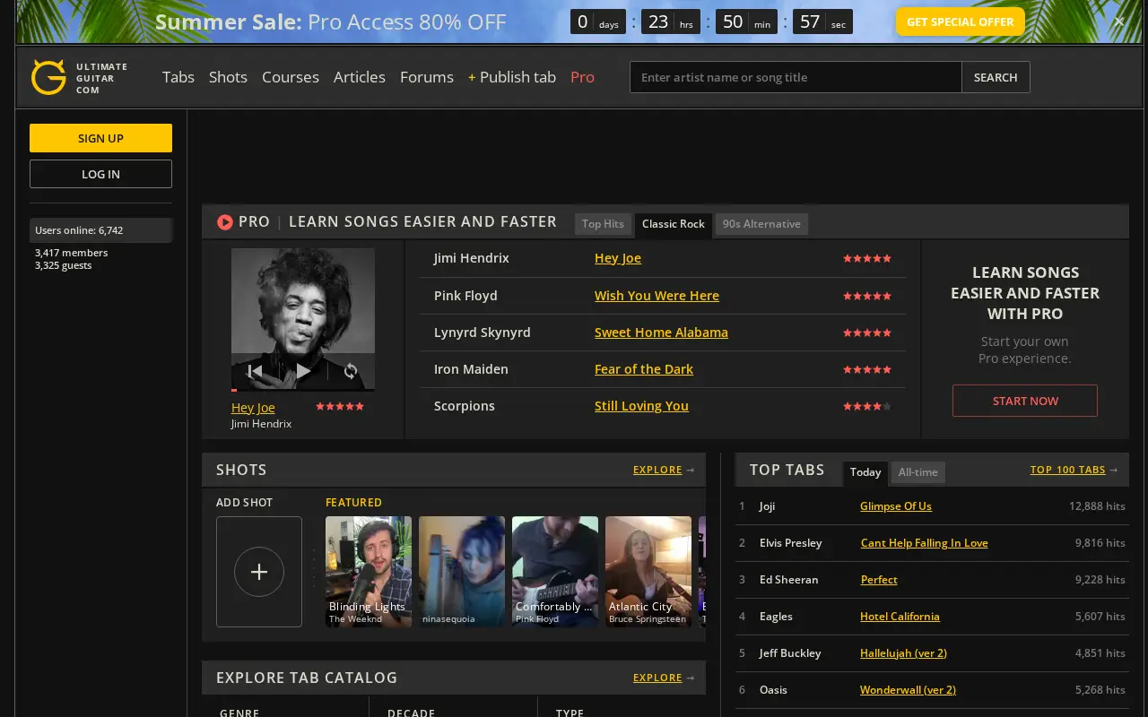Go to Courses section

pos(291,77)
